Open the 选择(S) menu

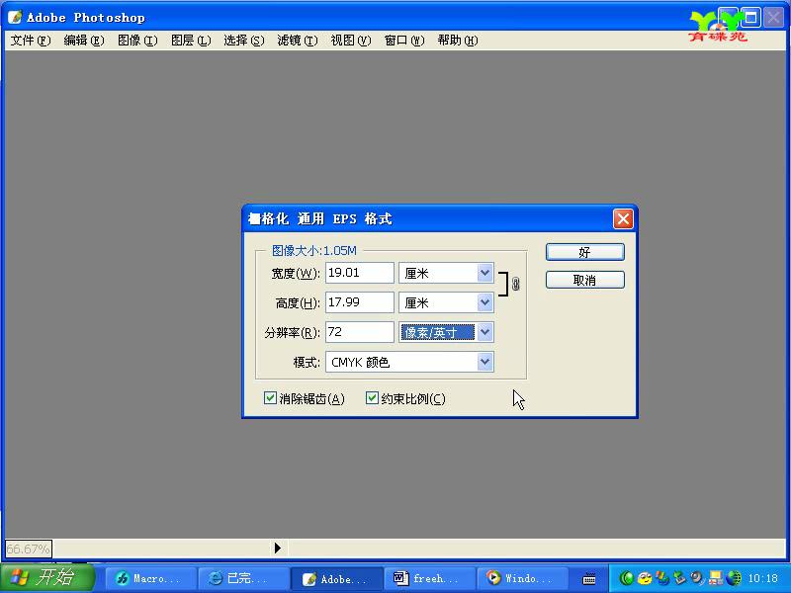coord(243,41)
